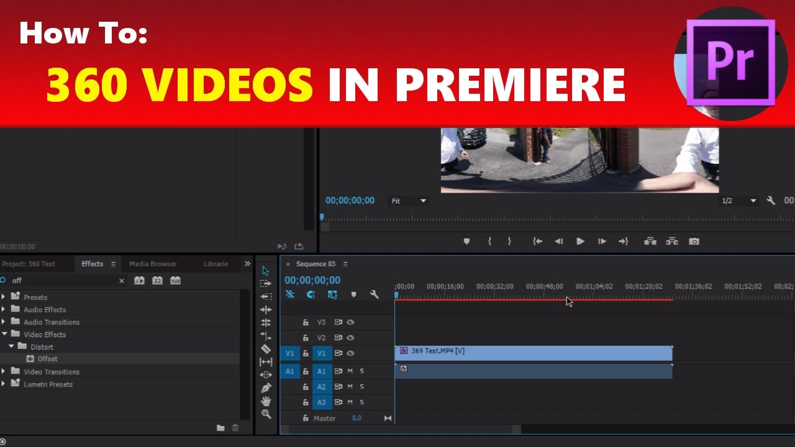The image size is (795, 447).
Task: Create new custom bin in Effects panel
Action: (220, 428)
